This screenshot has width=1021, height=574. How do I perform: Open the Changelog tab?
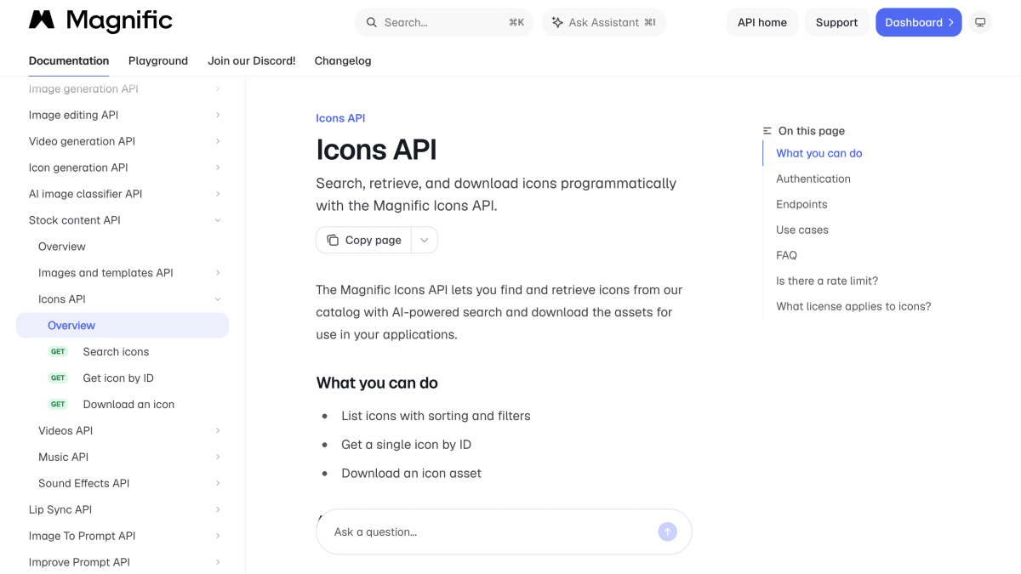pos(343,60)
